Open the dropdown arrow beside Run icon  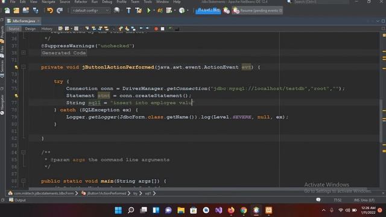pos(154,11)
